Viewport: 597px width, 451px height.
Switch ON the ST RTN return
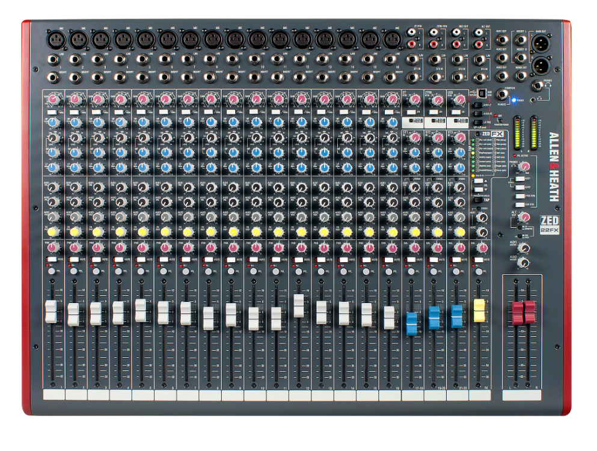click(x=411, y=112)
